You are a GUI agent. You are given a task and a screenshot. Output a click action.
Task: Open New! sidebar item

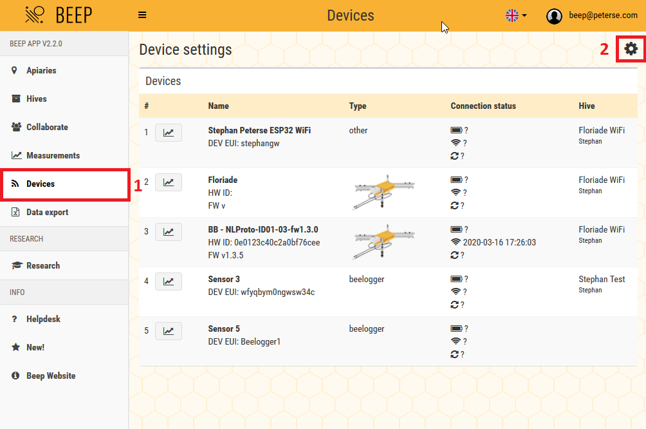point(64,347)
